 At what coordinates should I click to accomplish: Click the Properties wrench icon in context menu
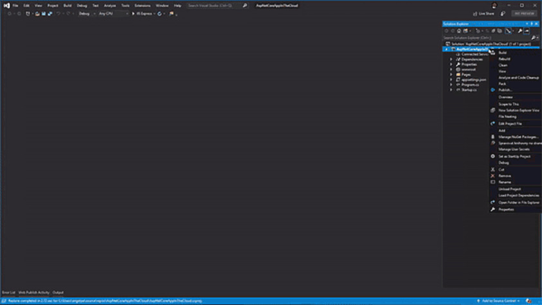pyautogui.click(x=493, y=209)
